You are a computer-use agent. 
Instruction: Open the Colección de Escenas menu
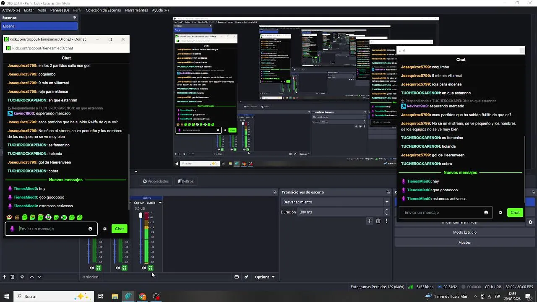point(103,10)
